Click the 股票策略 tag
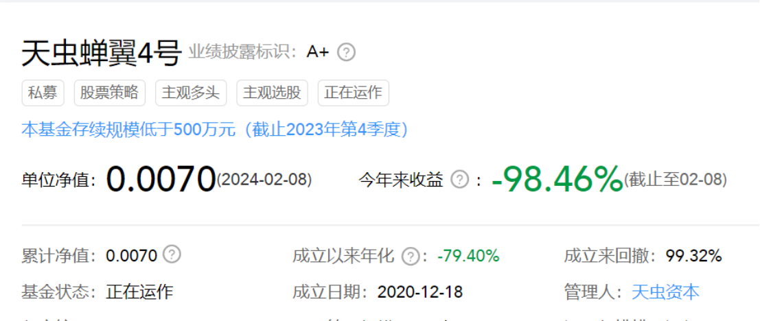This screenshot has height=321, width=760. 110,93
